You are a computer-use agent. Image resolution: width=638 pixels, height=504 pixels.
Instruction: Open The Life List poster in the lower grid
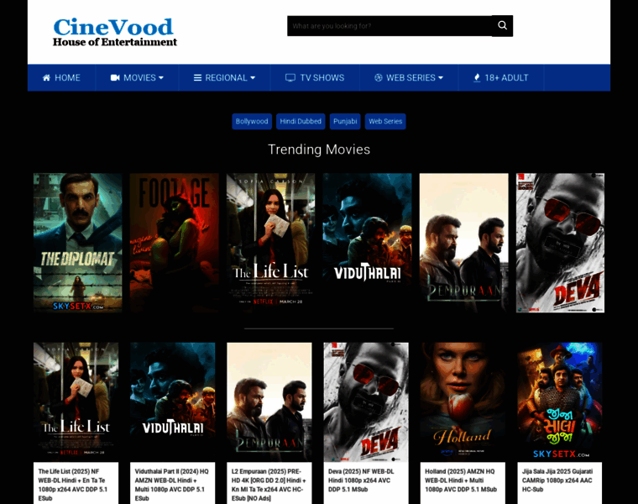[x=76, y=402]
